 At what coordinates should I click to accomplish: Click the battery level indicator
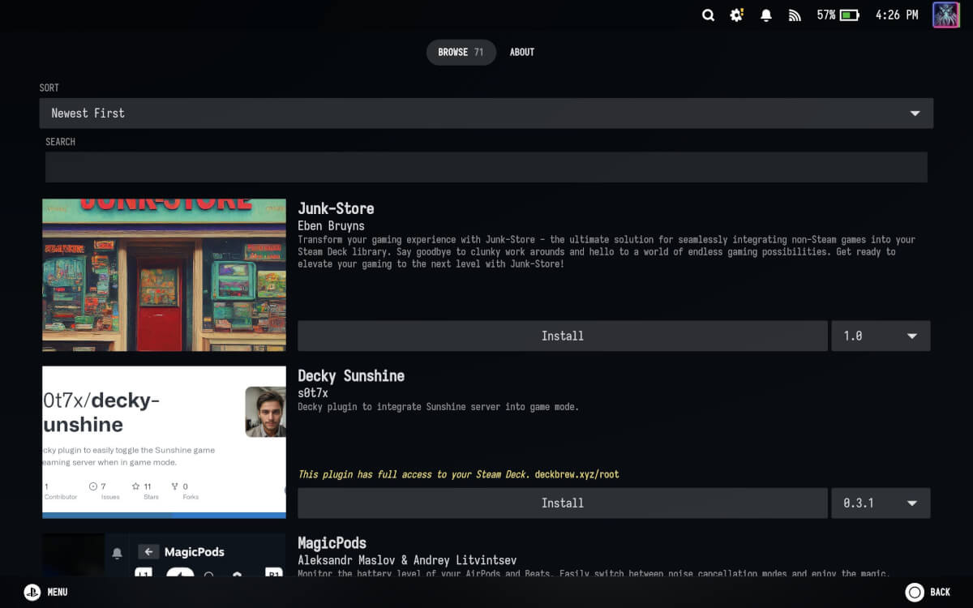[849, 15]
